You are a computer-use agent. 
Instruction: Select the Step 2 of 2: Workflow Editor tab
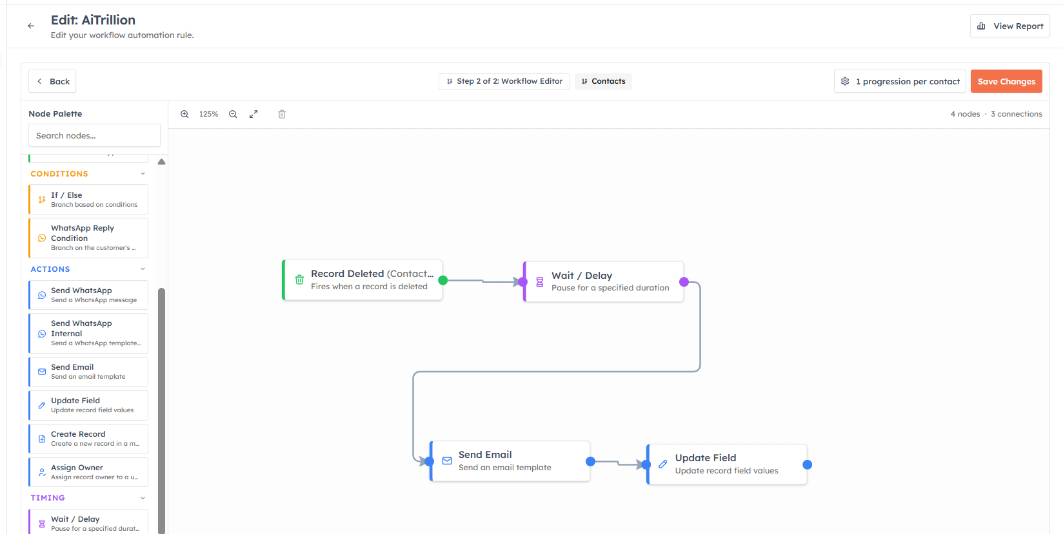click(x=504, y=81)
